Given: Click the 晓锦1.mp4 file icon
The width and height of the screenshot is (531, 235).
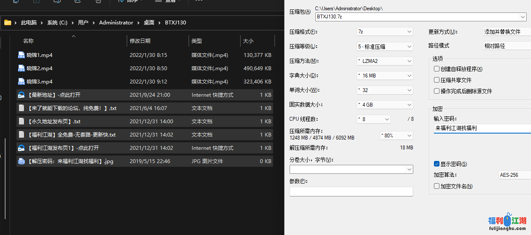Looking at the screenshot, I should tap(21, 55).
